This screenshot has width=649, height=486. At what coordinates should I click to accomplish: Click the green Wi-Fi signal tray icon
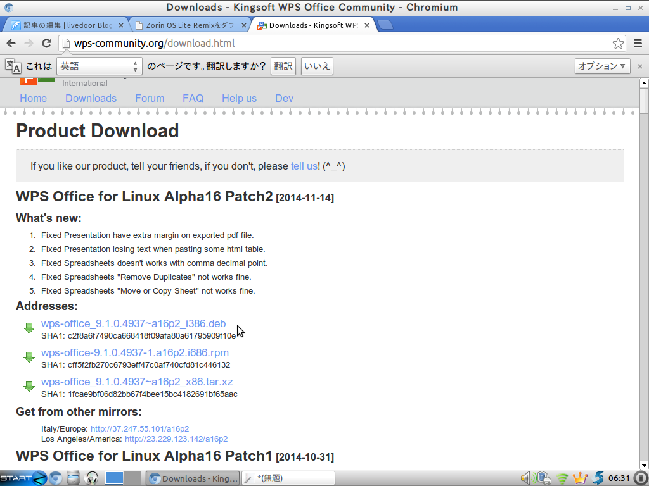(x=562, y=478)
